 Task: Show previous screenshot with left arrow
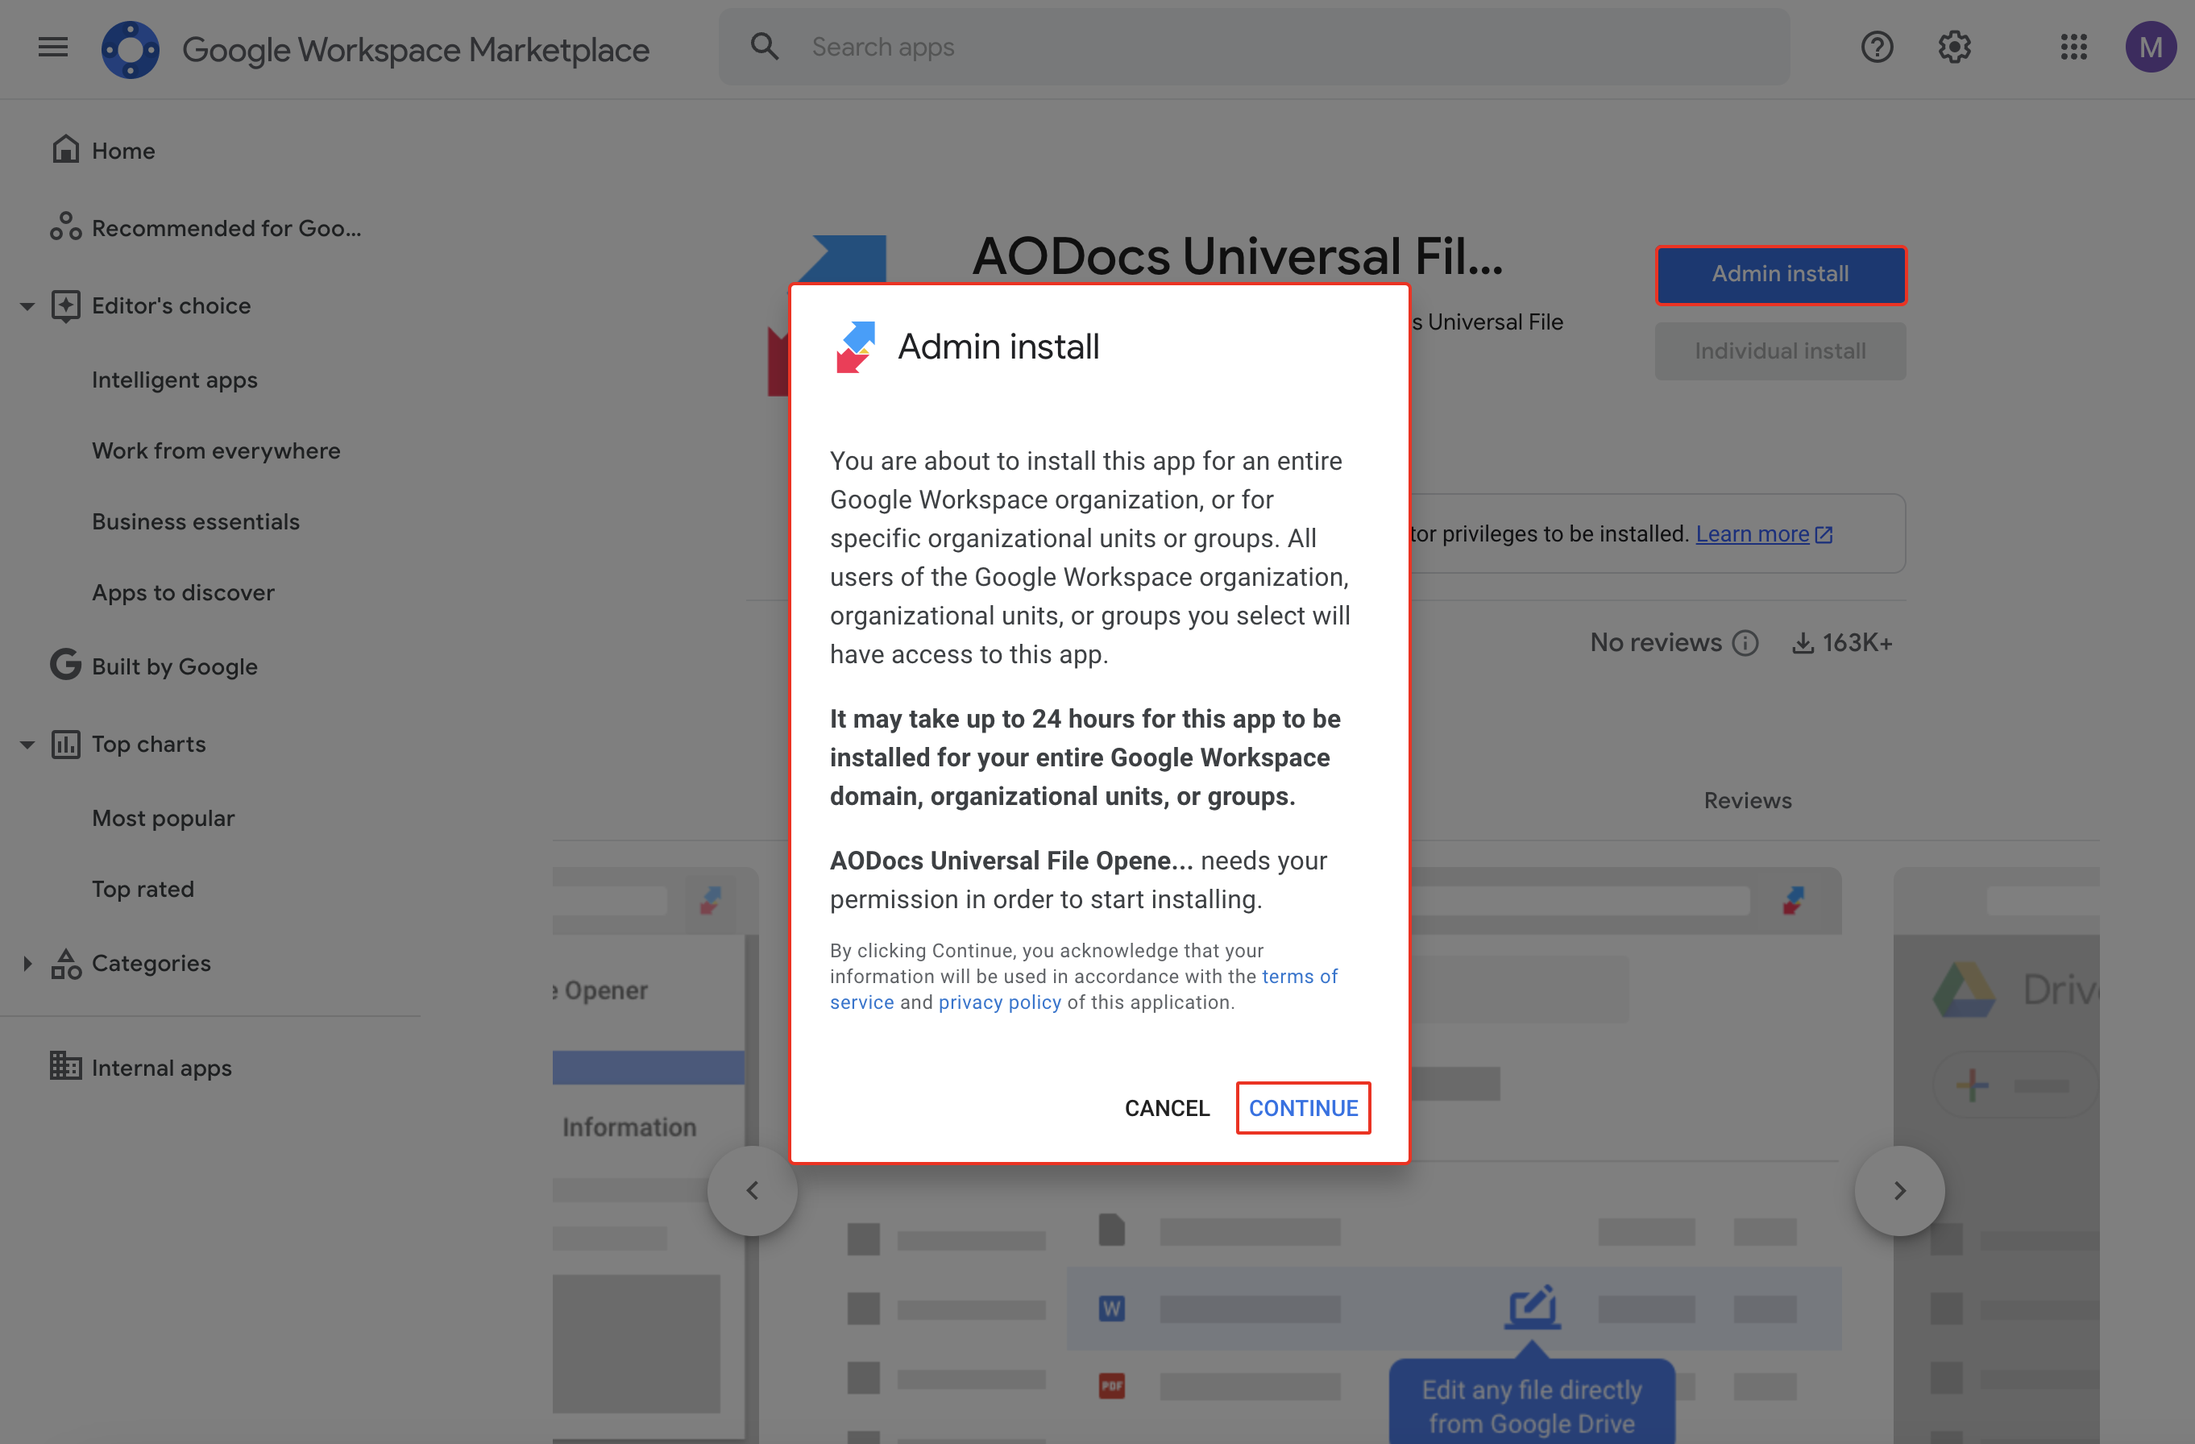point(753,1190)
